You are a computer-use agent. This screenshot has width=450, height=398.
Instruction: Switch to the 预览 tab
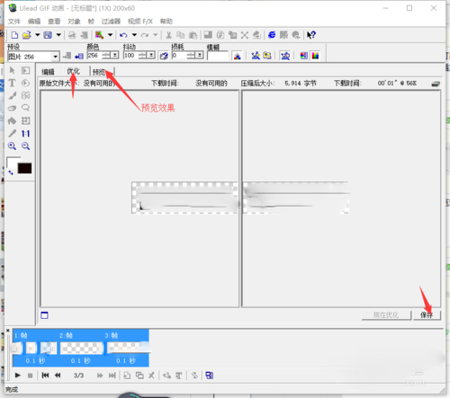pyautogui.click(x=102, y=72)
